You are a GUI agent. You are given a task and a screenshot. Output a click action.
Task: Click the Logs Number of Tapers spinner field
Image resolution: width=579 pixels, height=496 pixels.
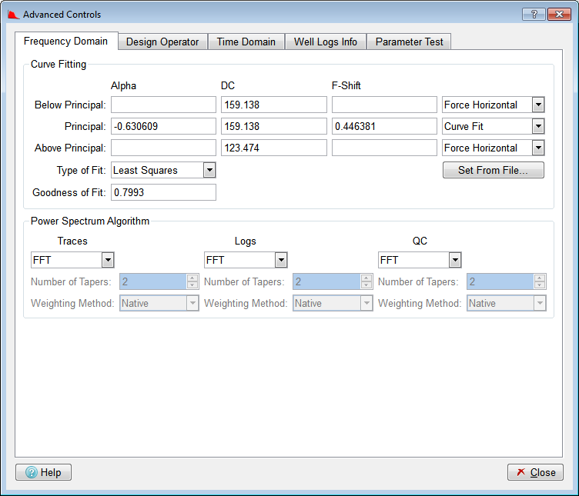pyautogui.click(x=333, y=281)
